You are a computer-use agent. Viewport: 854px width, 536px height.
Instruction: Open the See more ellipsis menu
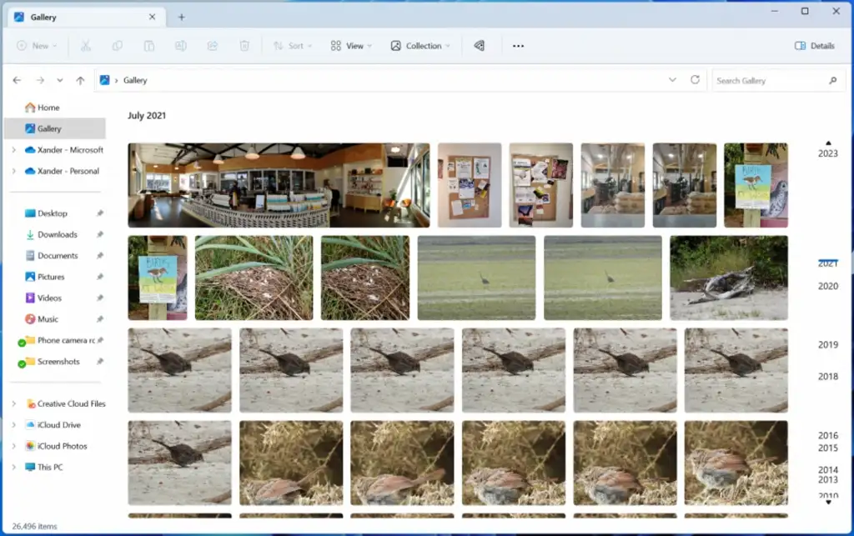(518, 46)
